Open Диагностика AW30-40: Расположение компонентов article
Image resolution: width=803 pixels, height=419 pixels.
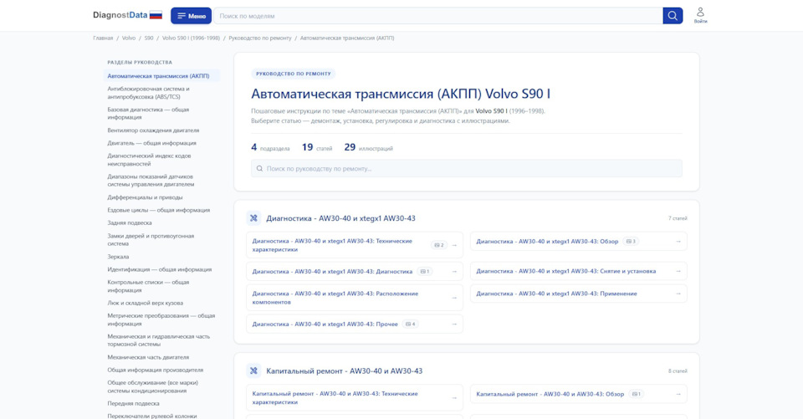click(x=355, y=298)
